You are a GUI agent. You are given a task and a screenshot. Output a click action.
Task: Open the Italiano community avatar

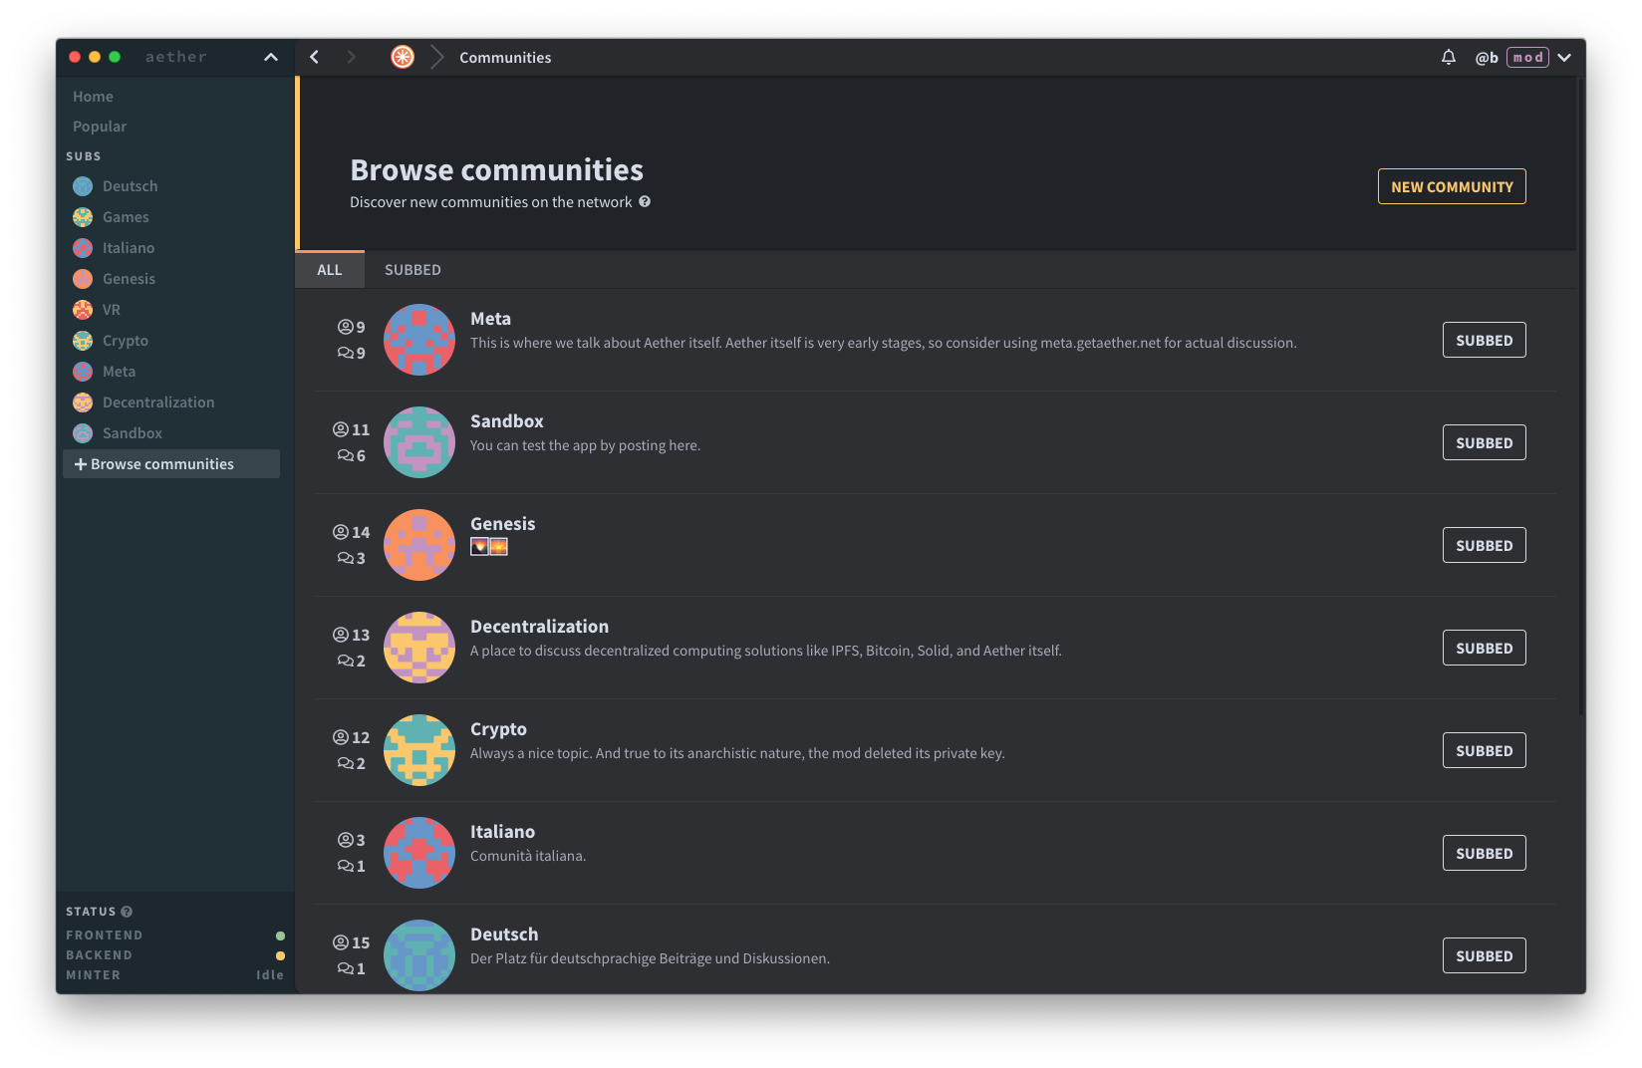419,853
